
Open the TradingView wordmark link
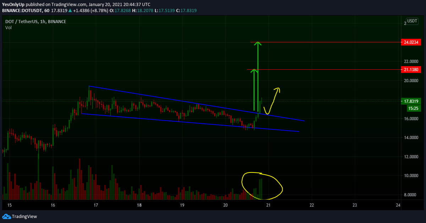24,216
